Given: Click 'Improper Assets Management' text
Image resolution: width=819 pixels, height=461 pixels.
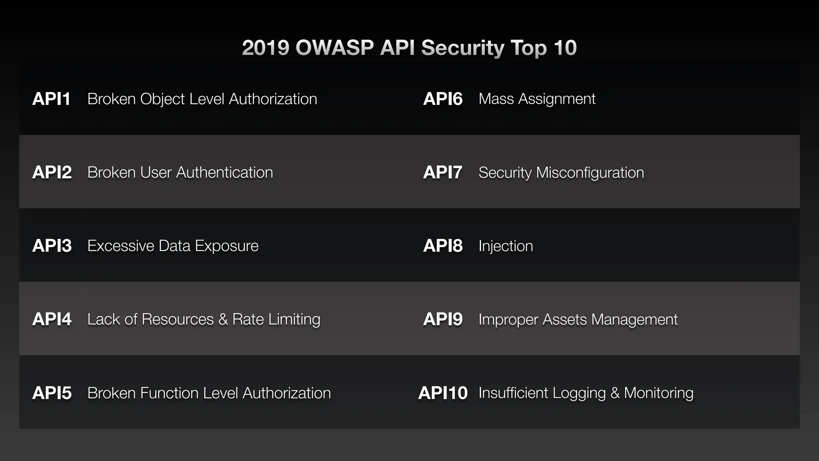Looking at the screenshot, I should click(578, 320).
